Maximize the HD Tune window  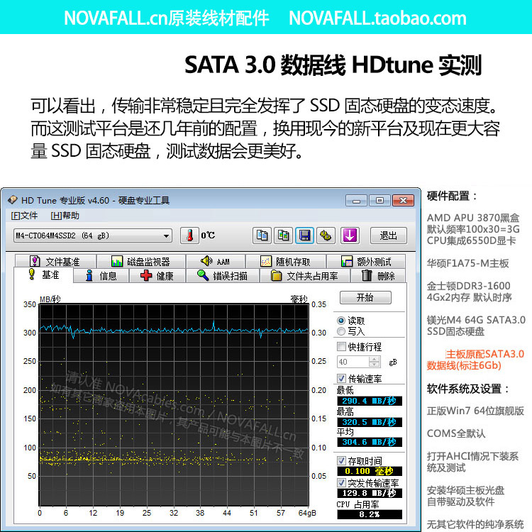click(379, 201)
